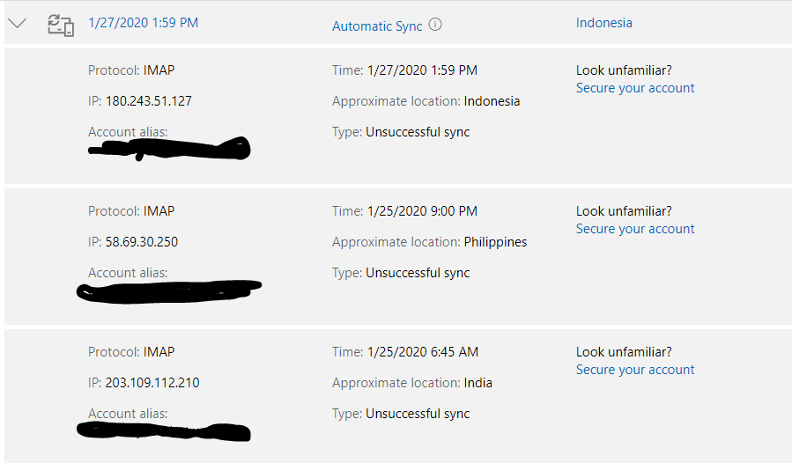Screen dimensions: 792x463
Task: Collapse the 1/27/2020 activity chevron
Action: 17,23
